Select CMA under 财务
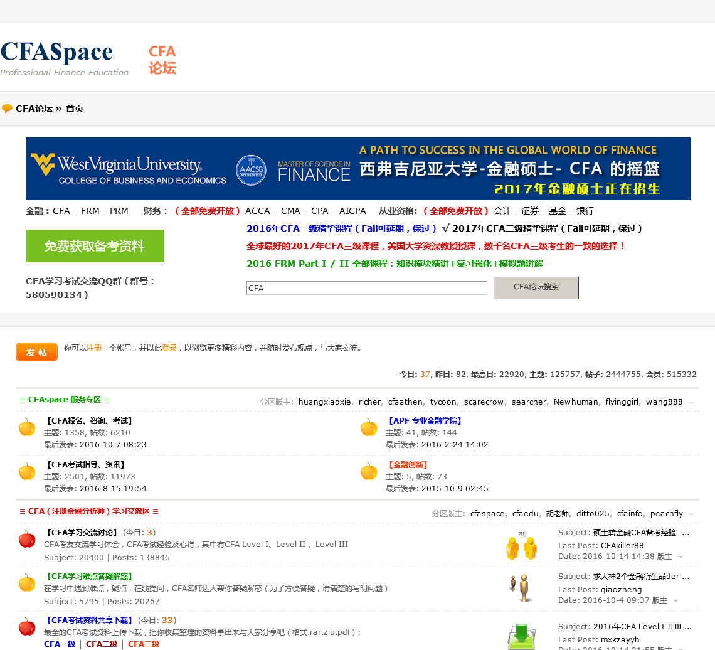Image resolution: width=715 pixels, height=650 pixels. point(290,211)
